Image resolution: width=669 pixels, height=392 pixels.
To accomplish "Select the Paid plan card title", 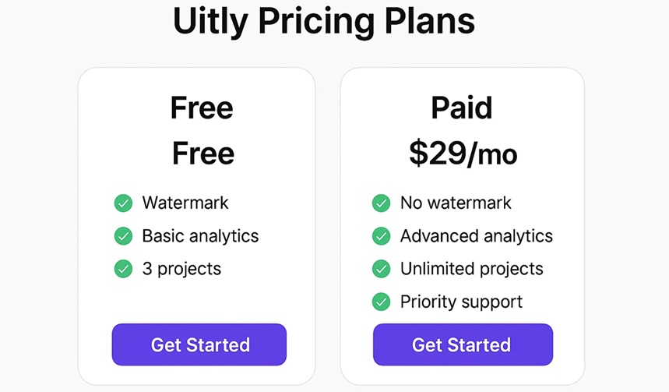I will coord(462,108).
